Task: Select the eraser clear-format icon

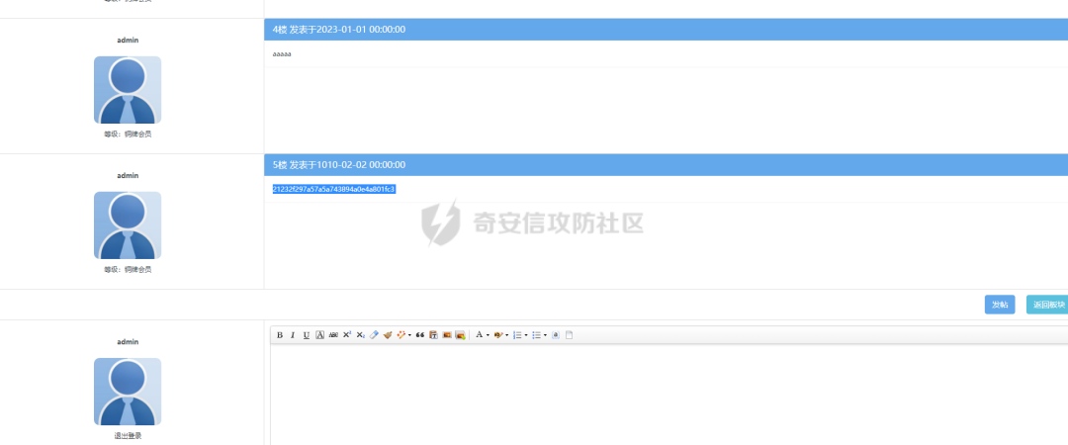Action: point(374,335)
